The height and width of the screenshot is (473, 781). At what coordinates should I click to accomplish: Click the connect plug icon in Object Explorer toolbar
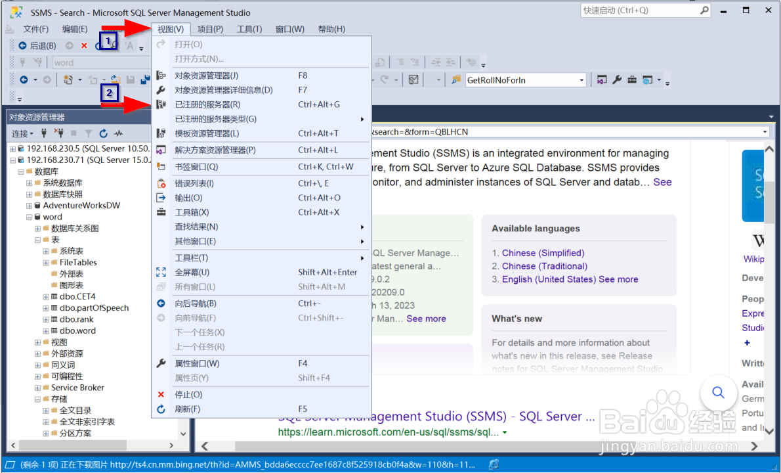click(44, 133)
